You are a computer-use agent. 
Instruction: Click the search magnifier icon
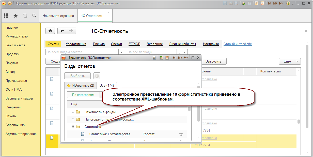pyautogui.click(x=34, y=16)
